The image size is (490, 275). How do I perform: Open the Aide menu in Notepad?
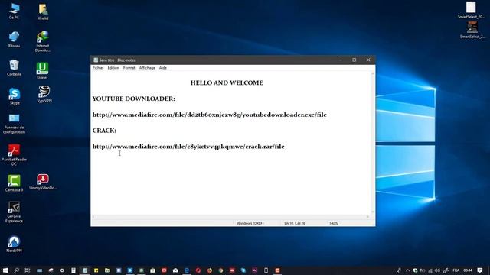(x=163, y=68)
